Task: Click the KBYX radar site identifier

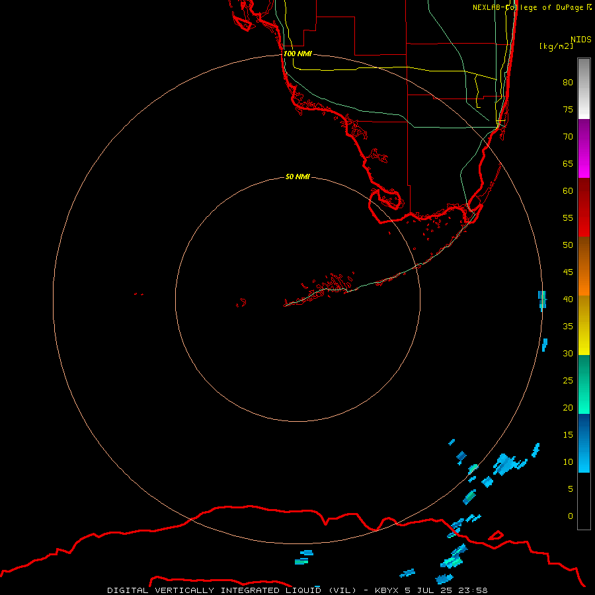Action: tap(386, 590)
